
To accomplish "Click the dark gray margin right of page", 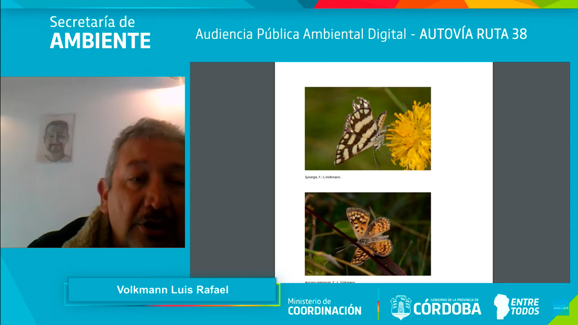I will tap(531, 169).
